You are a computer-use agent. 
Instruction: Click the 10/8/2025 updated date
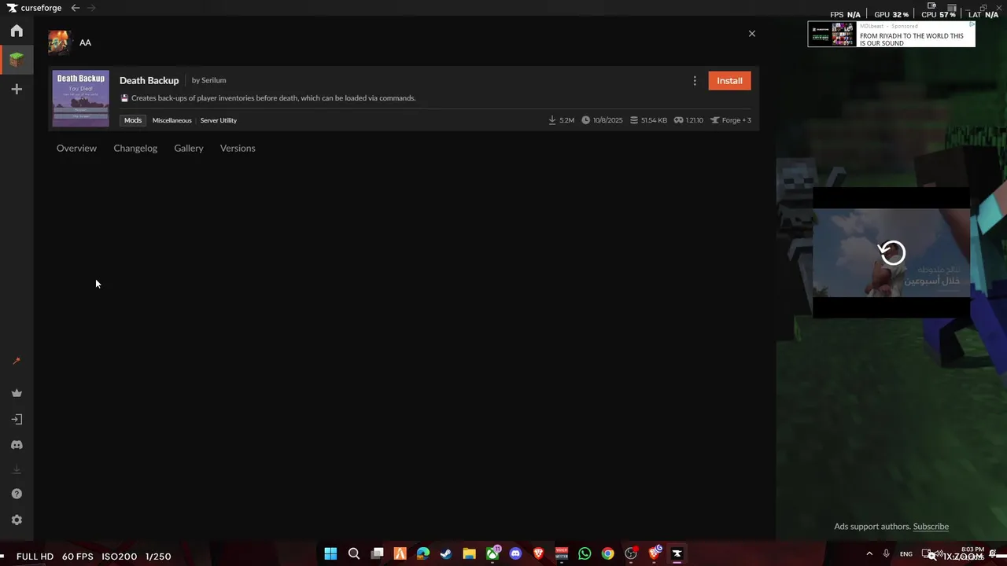tap(602, 120)
